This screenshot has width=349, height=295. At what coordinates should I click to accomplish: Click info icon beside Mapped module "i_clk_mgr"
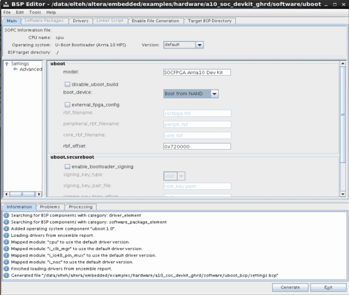(7, 249)
